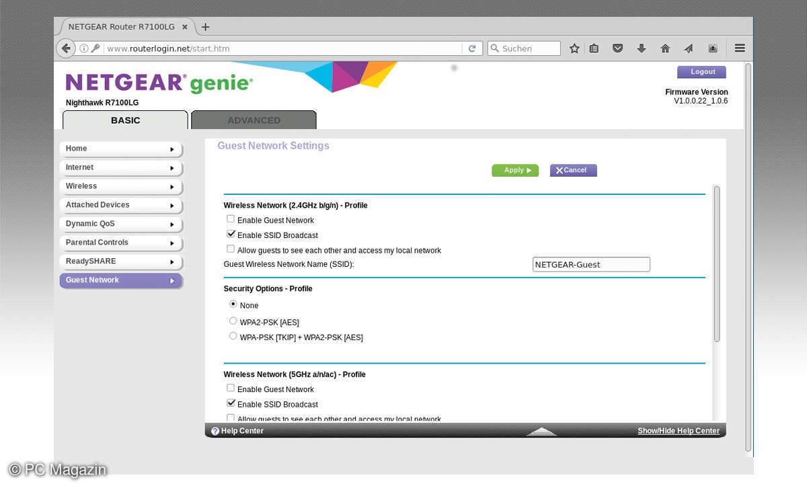This screenshot has width=807, height=484.
Task: Open the Home menu item
Action: (x=121, y=149)
